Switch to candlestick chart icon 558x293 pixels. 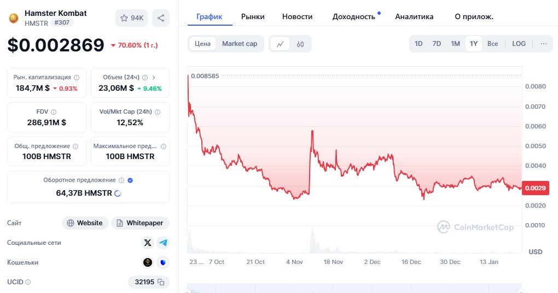pos(300,44)
